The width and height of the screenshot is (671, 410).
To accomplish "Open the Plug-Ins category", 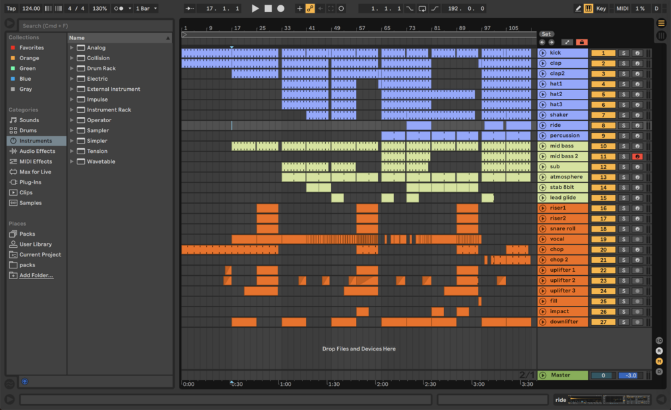I will coord(30,182).
